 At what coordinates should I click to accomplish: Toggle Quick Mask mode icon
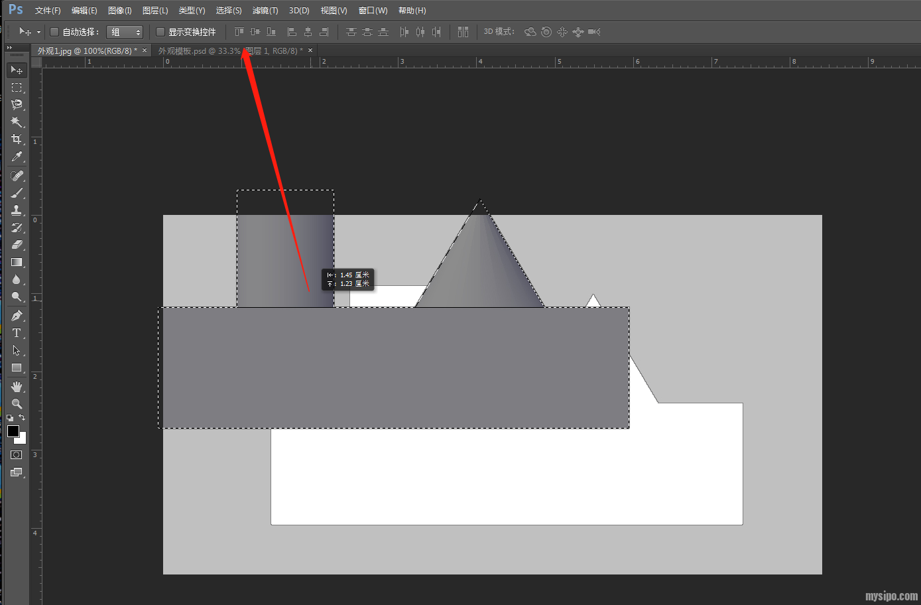pyautogui.click(x=17, y=455)
